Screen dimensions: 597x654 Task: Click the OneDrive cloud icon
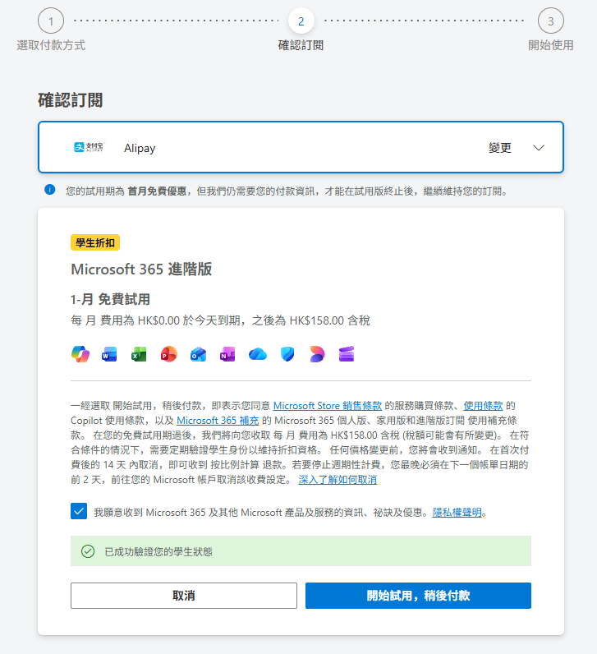pyautogui.click(x=258, y=354)
